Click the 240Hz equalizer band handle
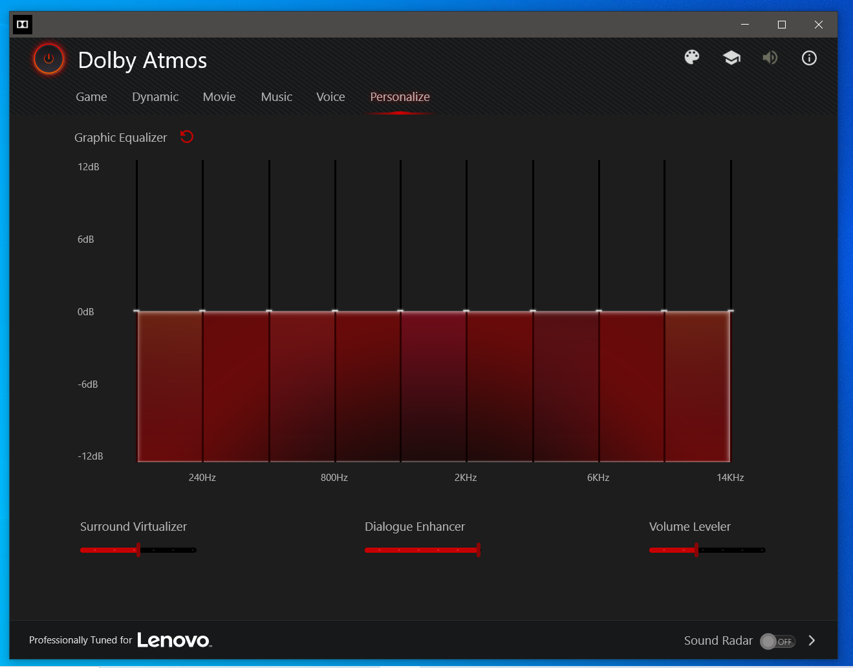Viewport: 853px width, 668px height. pyautogui.click(x=202, y=311)
